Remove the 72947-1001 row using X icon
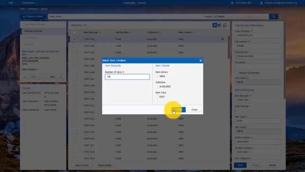Screen dimensions: 305x172 [x=223, y=39]
